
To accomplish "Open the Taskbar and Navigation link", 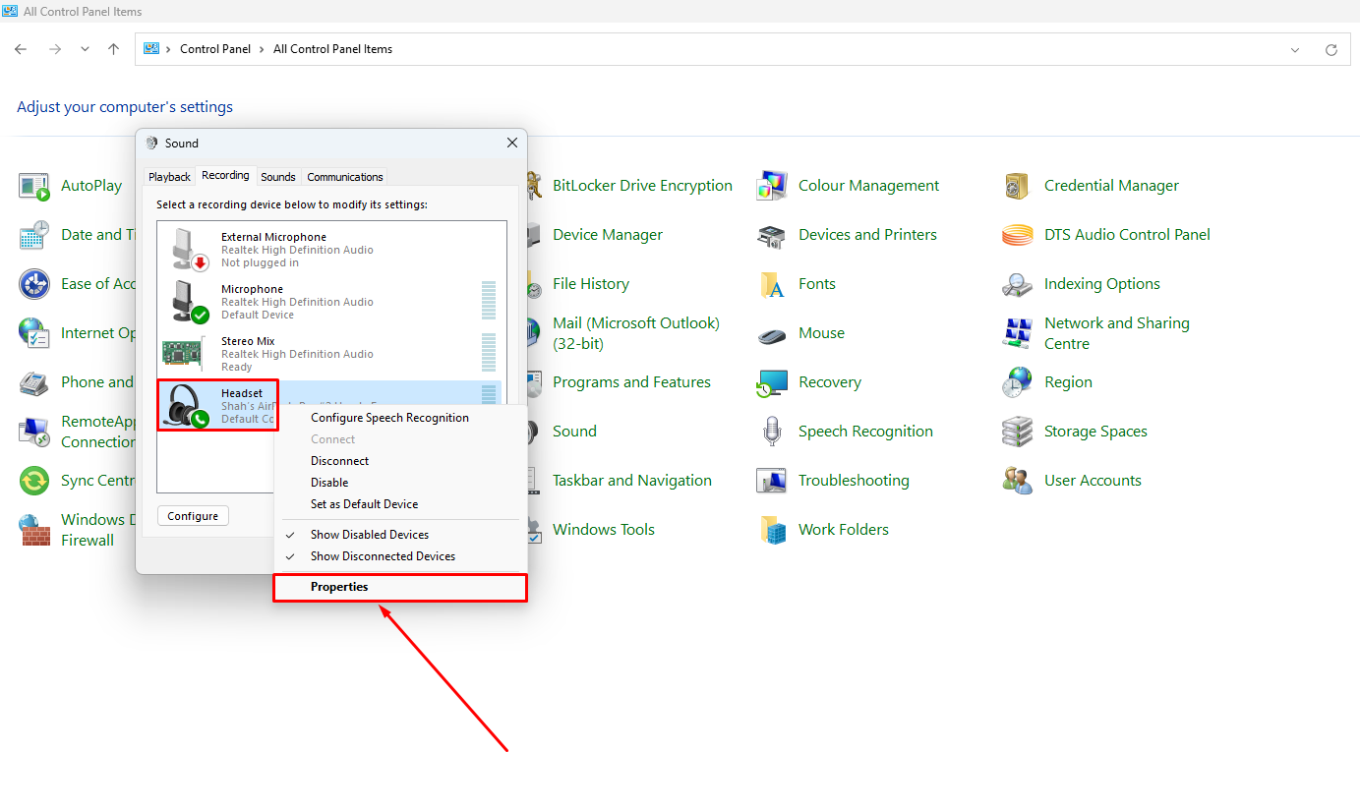I will pos(632,481).
